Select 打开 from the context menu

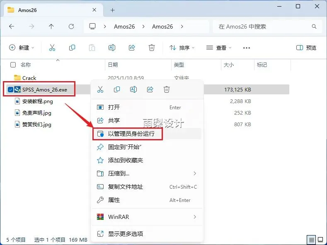(x=147, y=107)
